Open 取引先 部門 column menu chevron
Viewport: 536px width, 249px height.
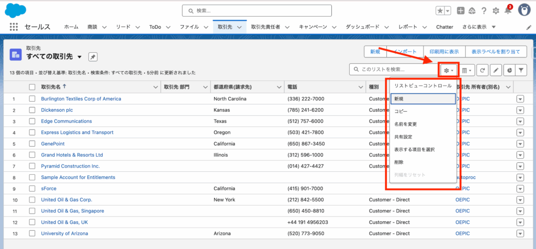point(205,87)
